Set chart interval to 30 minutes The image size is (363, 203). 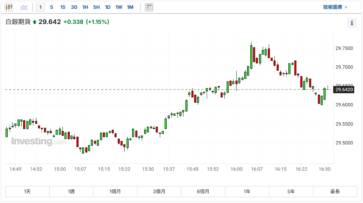[x=74, y=7]
